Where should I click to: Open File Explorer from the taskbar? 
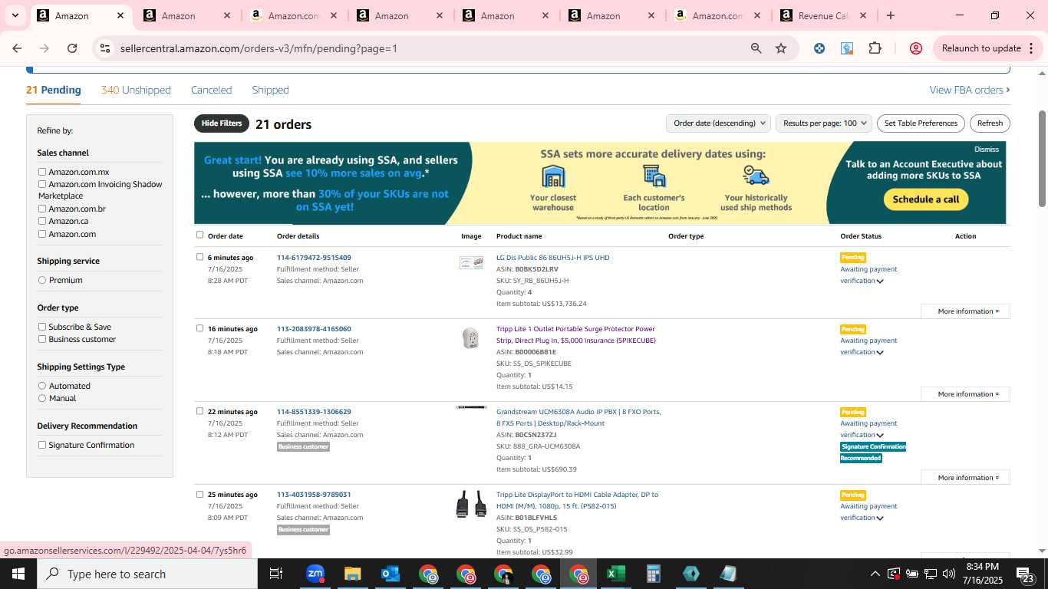pos(352,574)
